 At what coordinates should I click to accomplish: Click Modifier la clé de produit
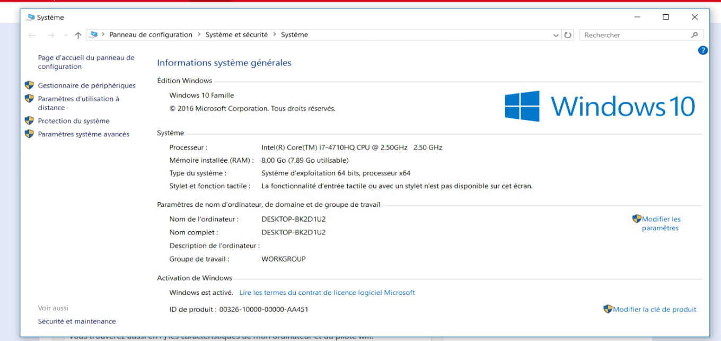point(655,309)
